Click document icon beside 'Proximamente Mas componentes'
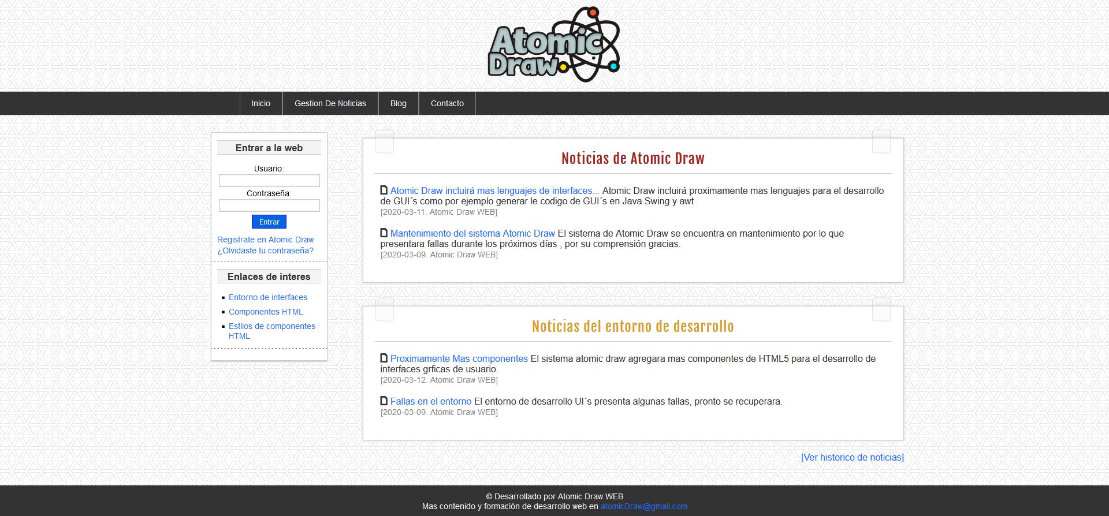1109x516 pixels. (x=384, y=358)
